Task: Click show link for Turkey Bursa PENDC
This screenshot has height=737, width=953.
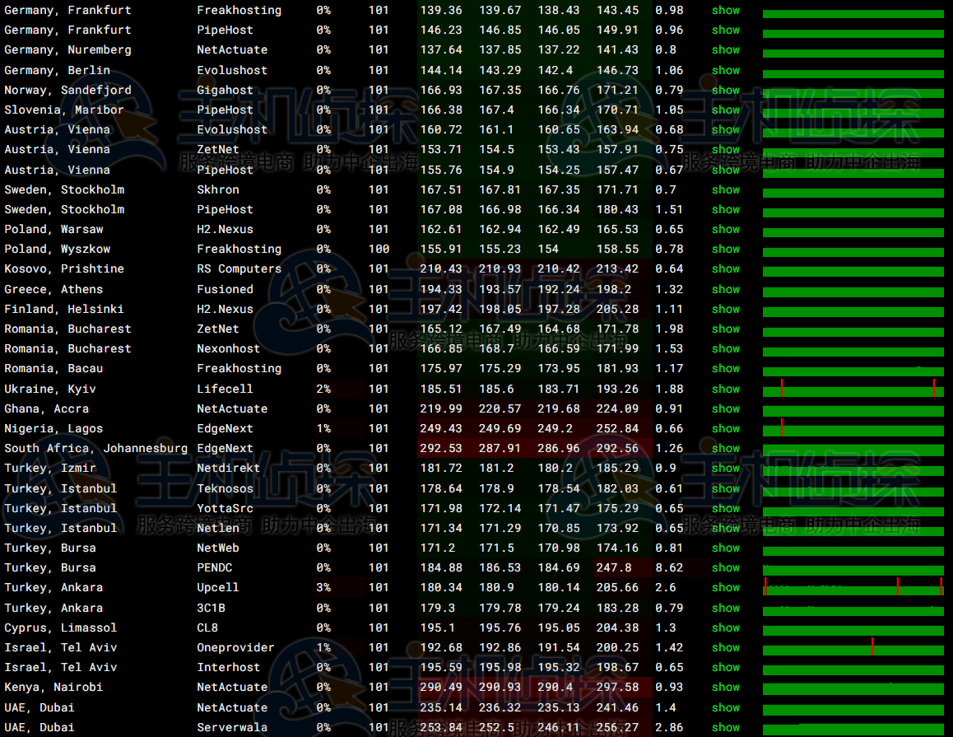Action: (726, 568)
